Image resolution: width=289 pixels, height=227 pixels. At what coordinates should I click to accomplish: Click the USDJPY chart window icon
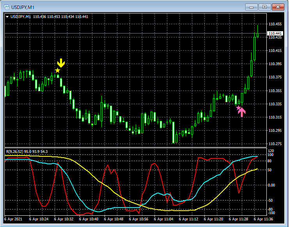coord(7,7)
